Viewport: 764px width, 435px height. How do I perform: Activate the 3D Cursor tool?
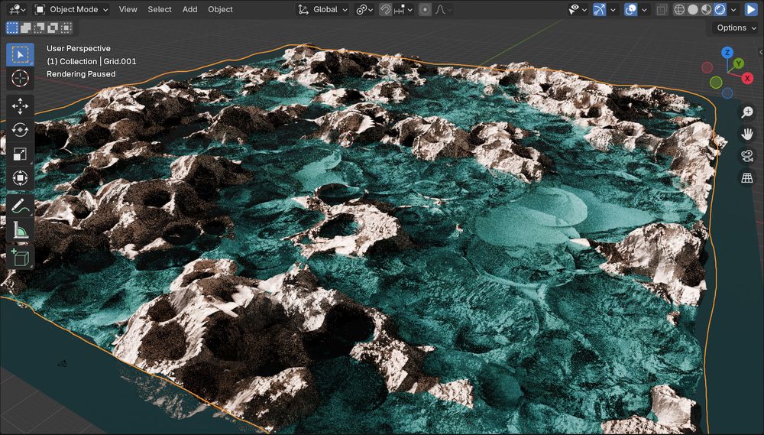point(20,79)
